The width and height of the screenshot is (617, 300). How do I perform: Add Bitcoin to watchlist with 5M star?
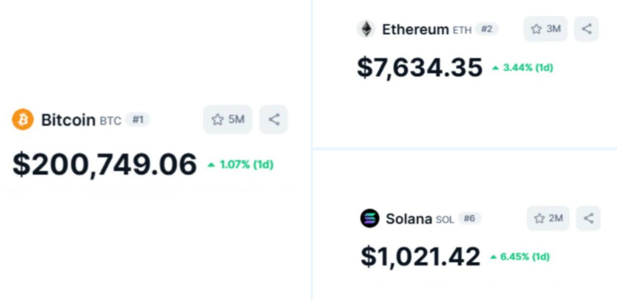point(228,119)
